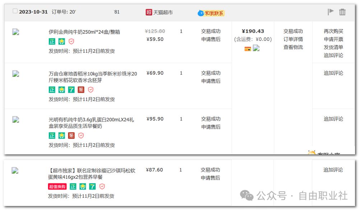The width and height of the screenshot is (359, 210).
Task: Click the shopping-bag badge under 徐福记沙琪玛
Action: click(83, 187)
